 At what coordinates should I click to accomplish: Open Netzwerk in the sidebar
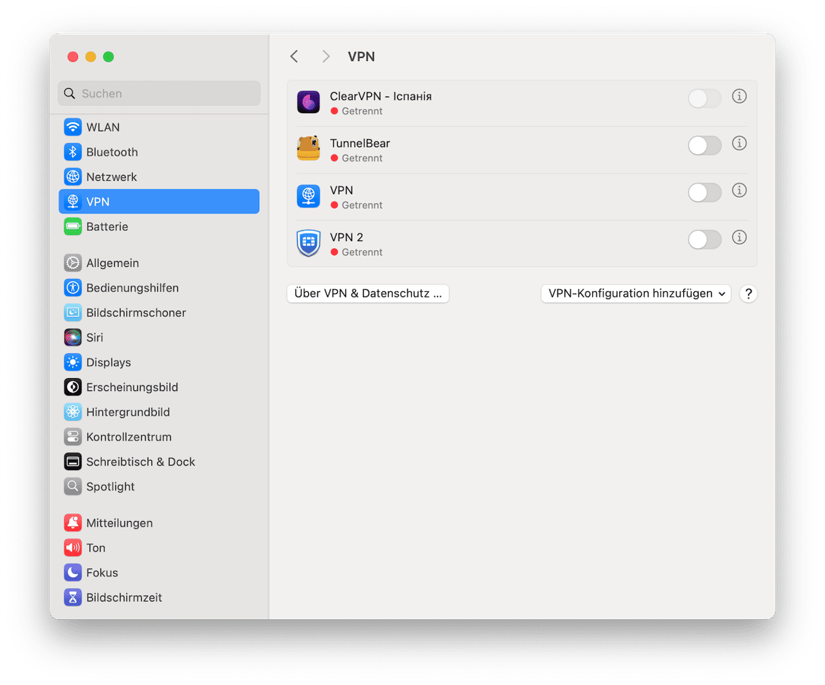(x=111, y=177)
